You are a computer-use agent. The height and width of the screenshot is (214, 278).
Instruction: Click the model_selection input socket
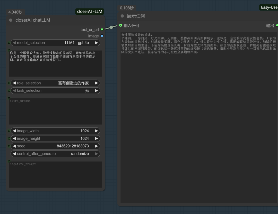pyautogui.click(x=9, y=43)
